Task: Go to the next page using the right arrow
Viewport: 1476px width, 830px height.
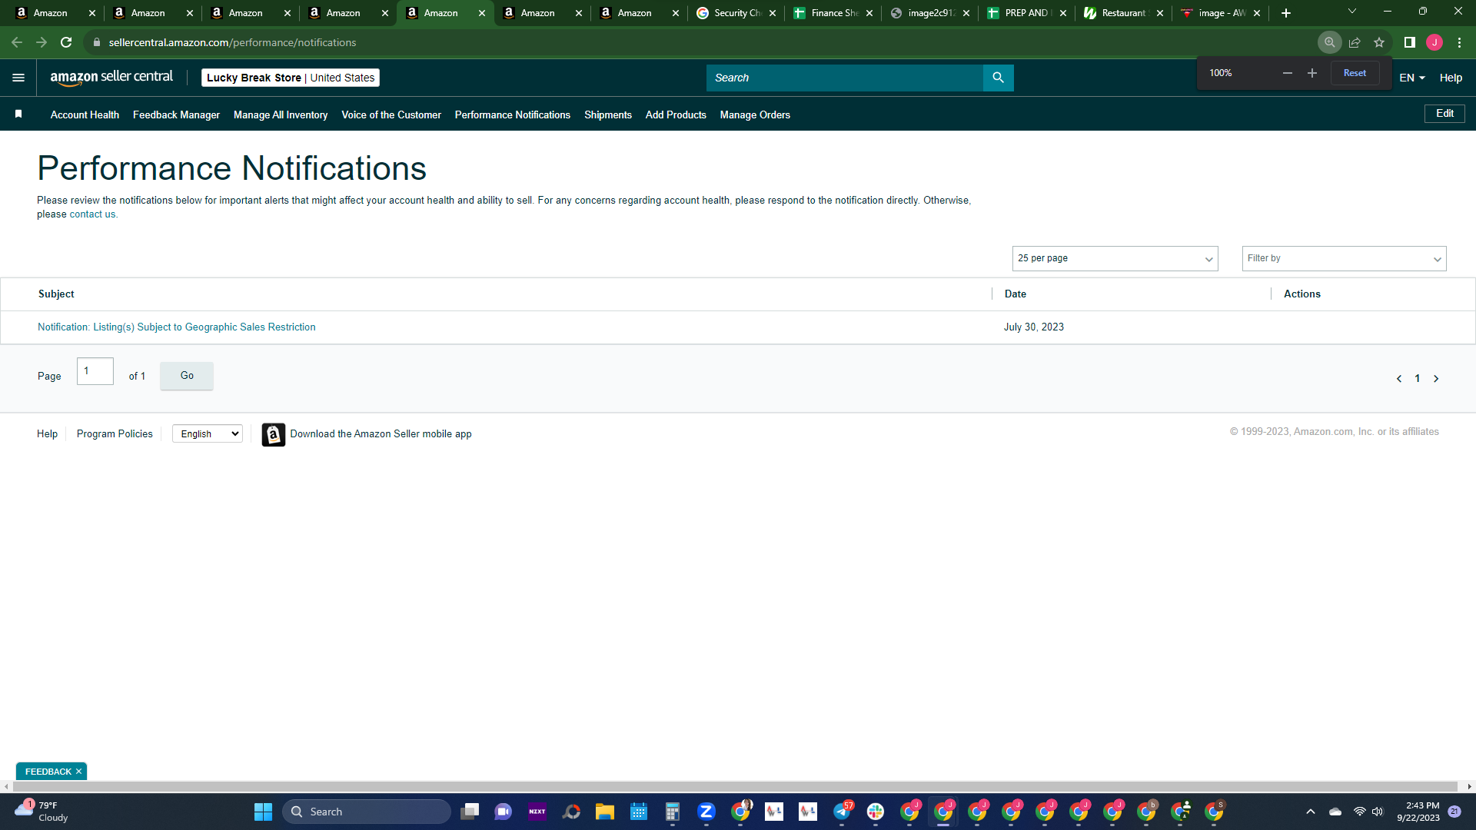Action: 1435,379
